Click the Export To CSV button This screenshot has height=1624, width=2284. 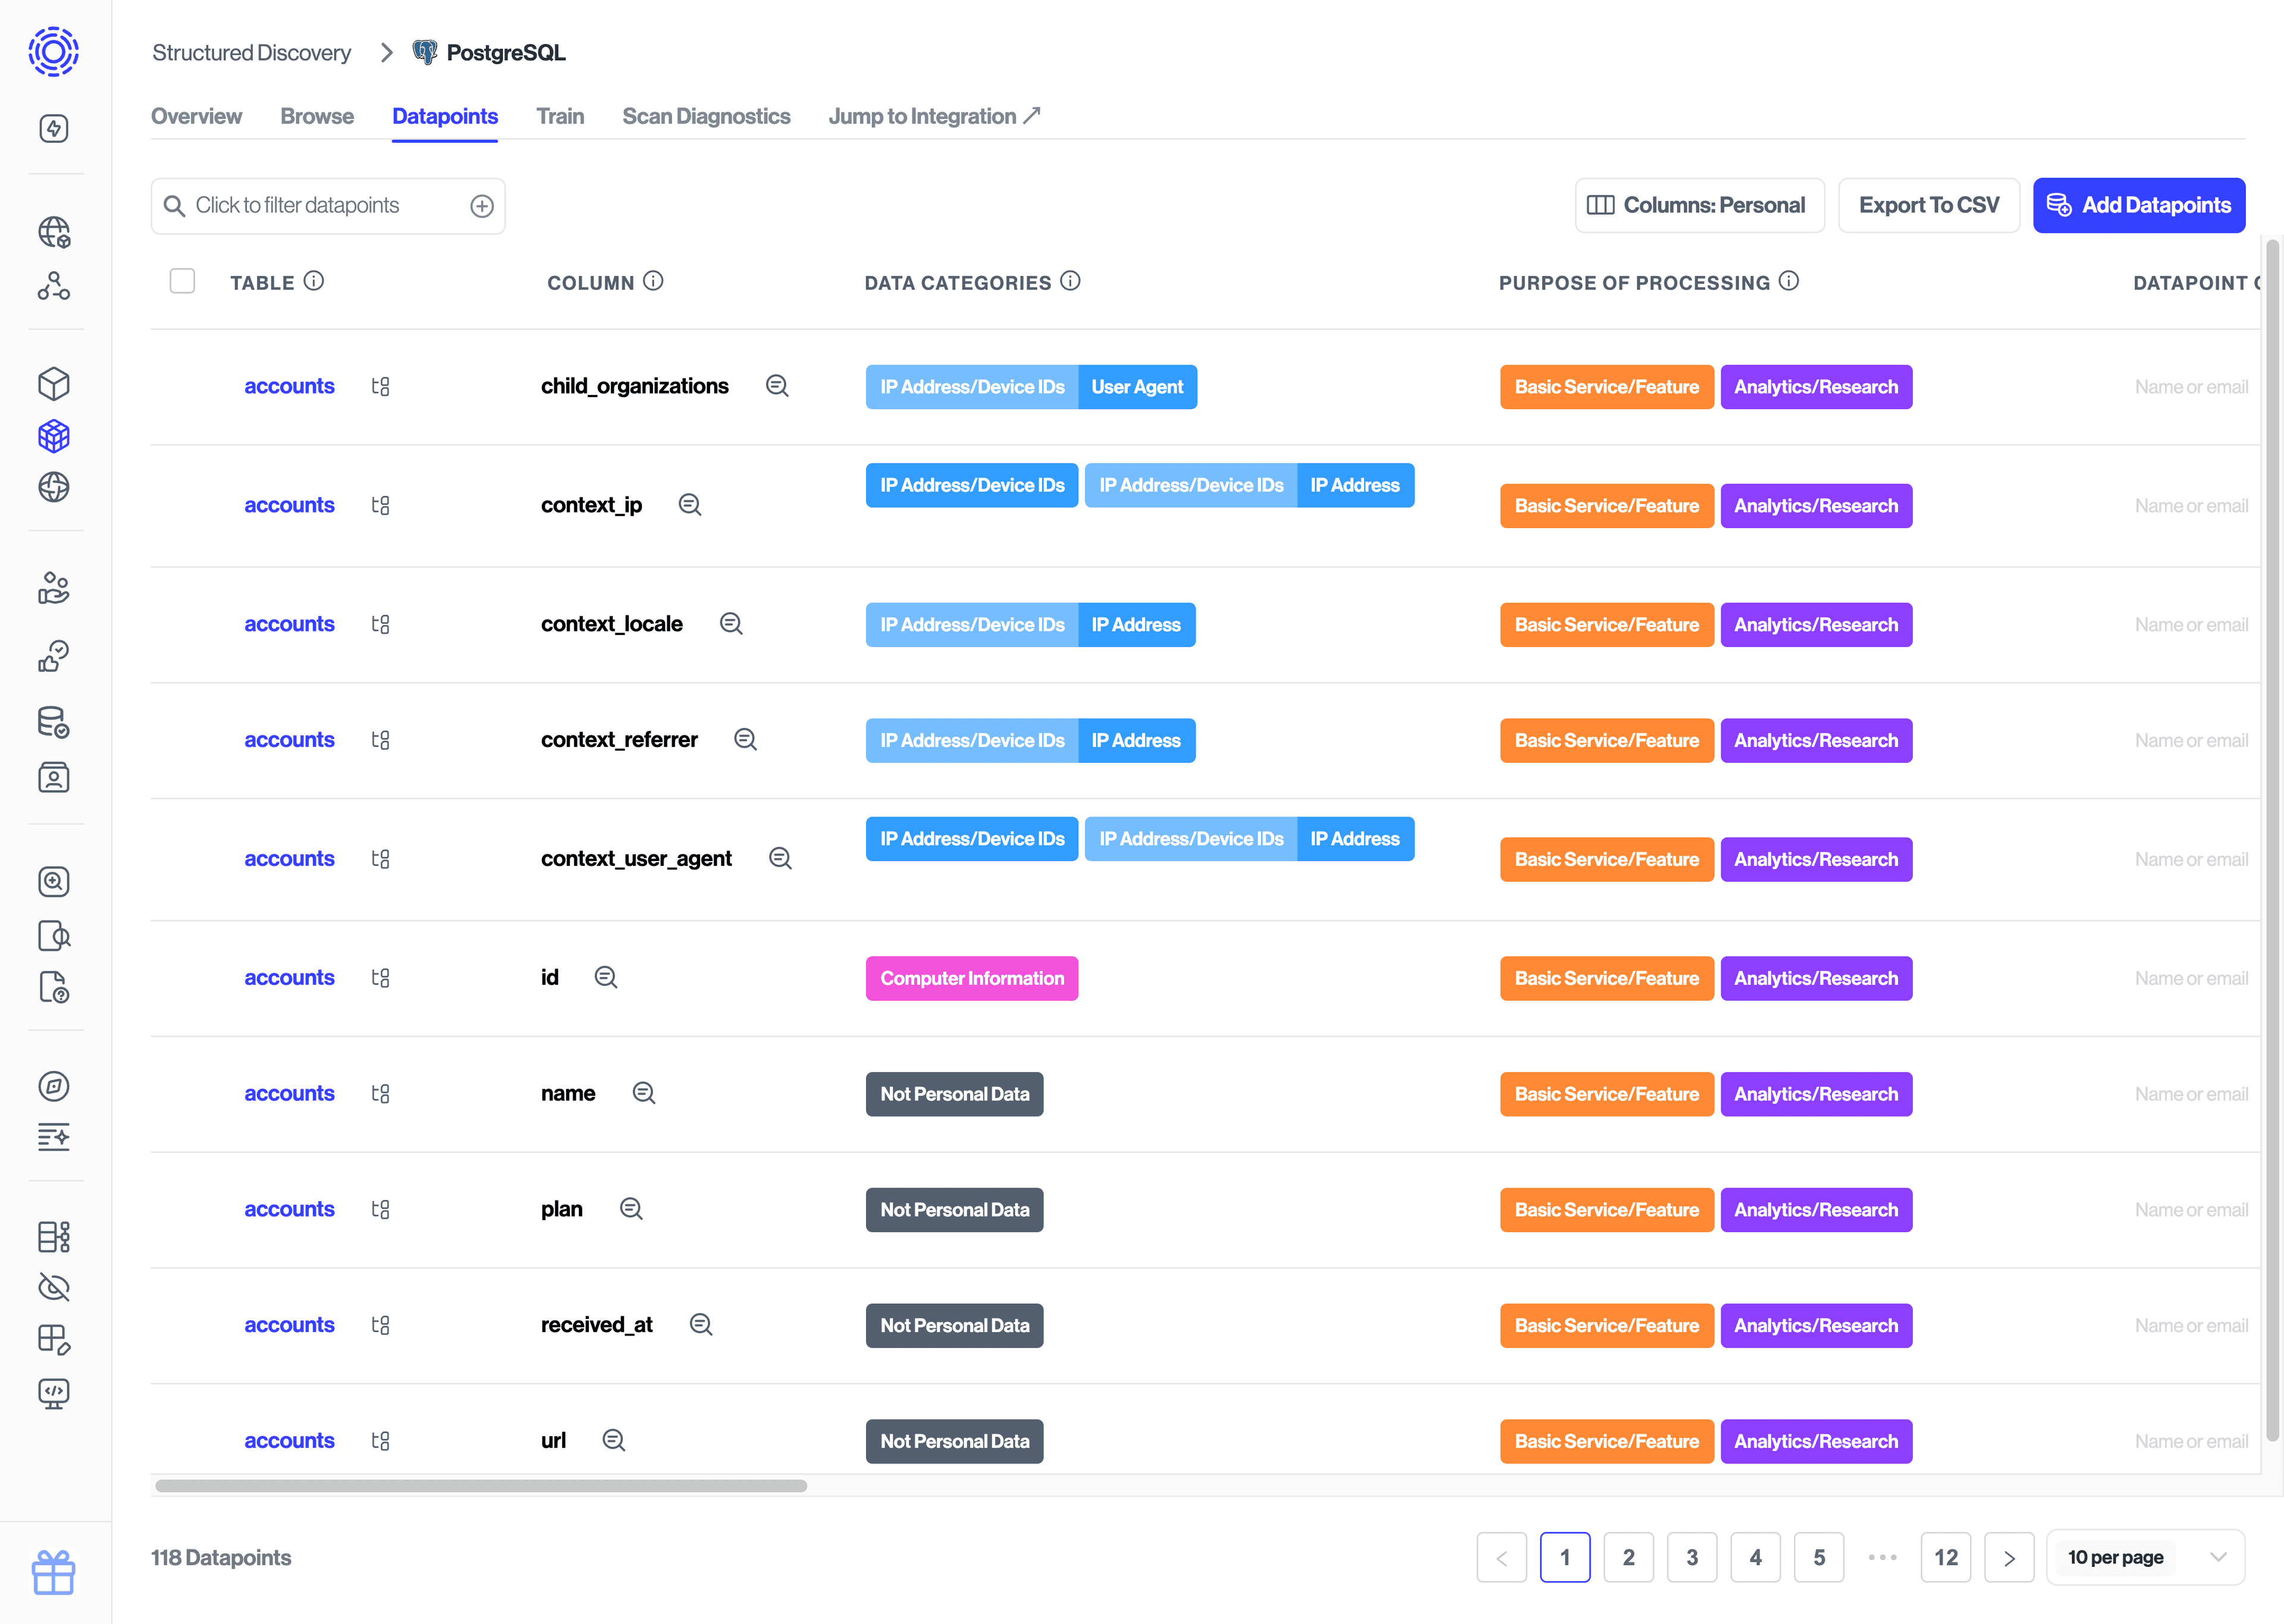coord(1928,205)
